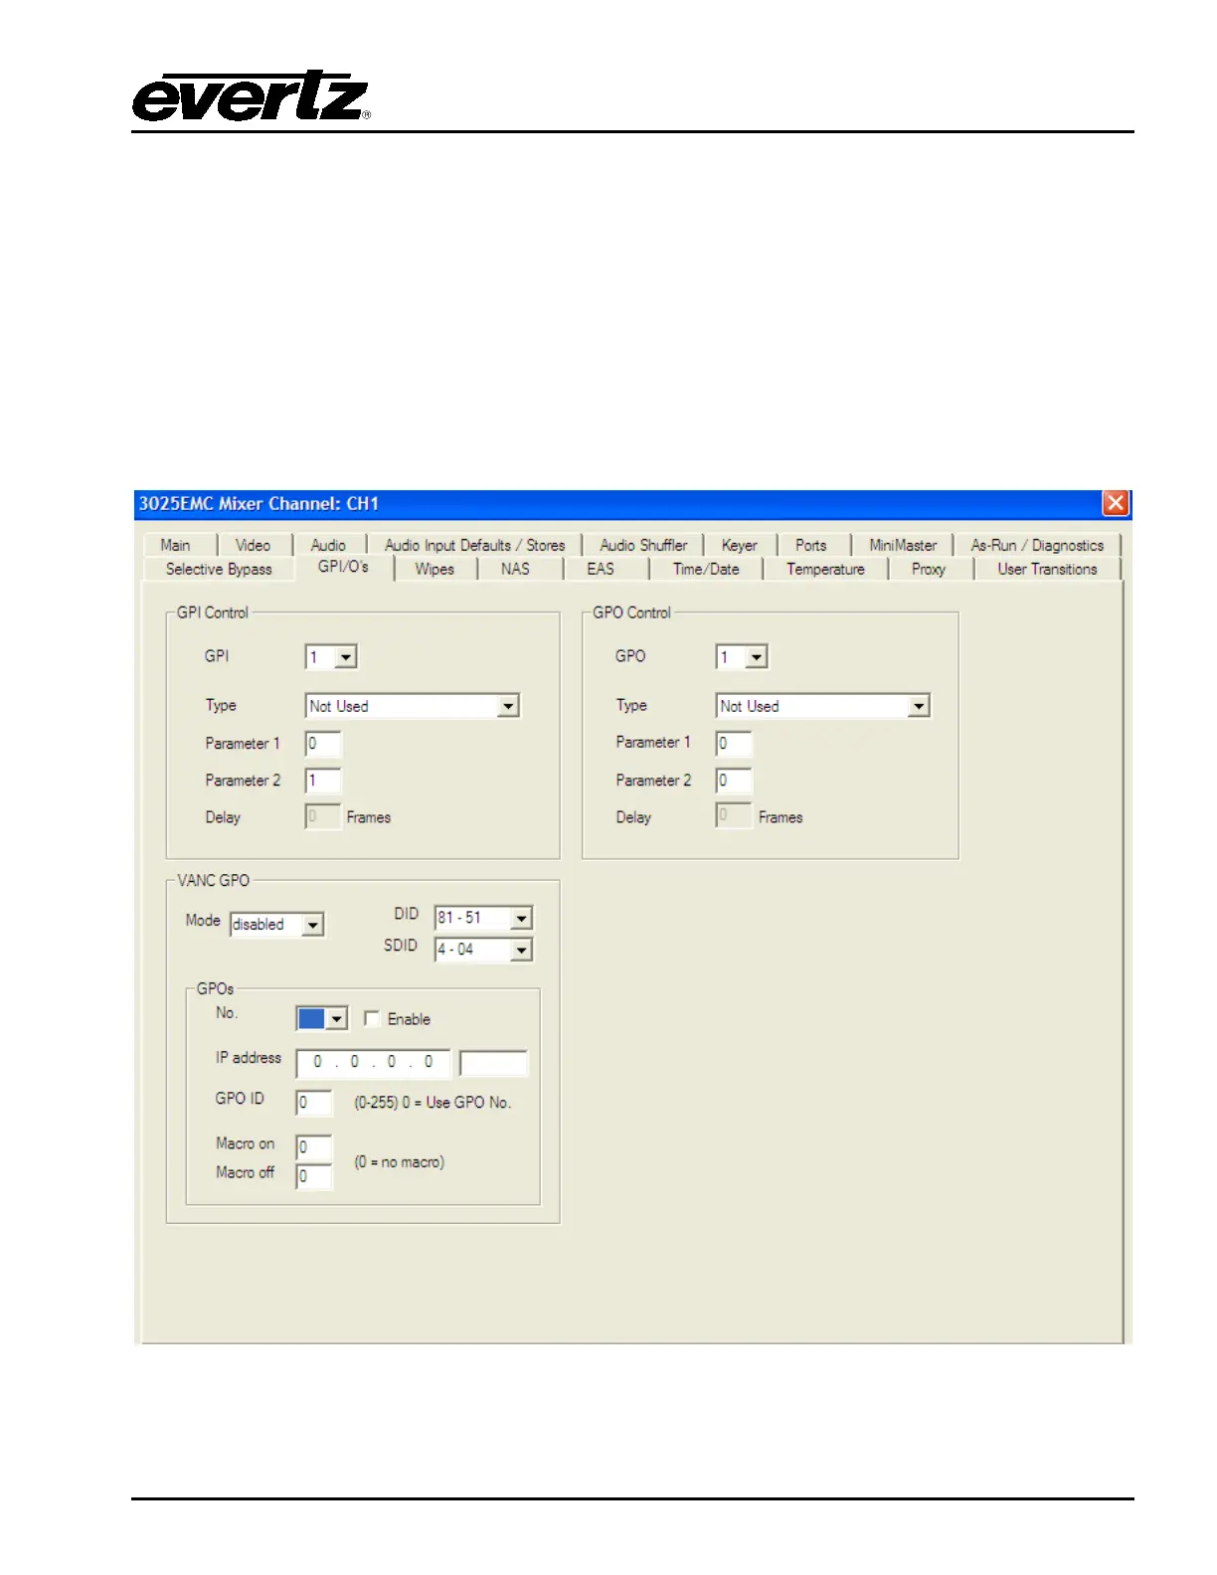Click the Macro off input field
Viewport: 1217px width, 1575px height.
pyautogui.click(x=314, y=1176)
